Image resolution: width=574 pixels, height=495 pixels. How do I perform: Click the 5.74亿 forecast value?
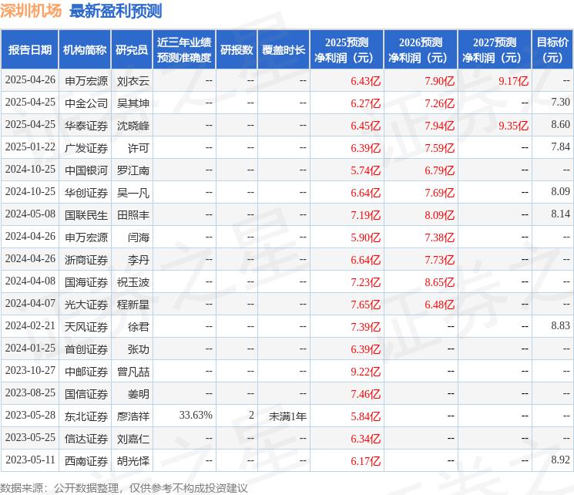click(365, 170)
